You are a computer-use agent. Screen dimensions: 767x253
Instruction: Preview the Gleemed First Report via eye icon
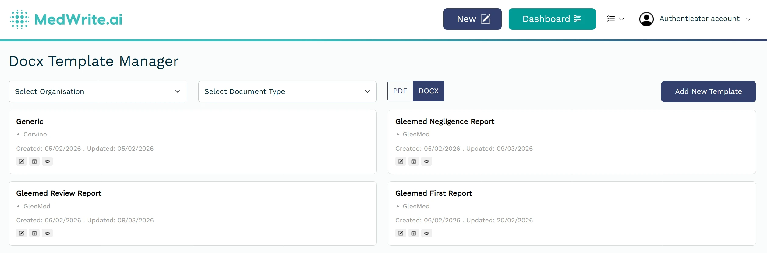(x=426, y=233)
